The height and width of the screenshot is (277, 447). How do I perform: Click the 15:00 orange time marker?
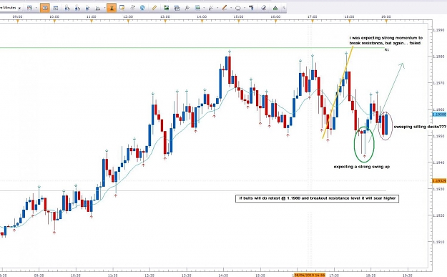click(239, 21)
